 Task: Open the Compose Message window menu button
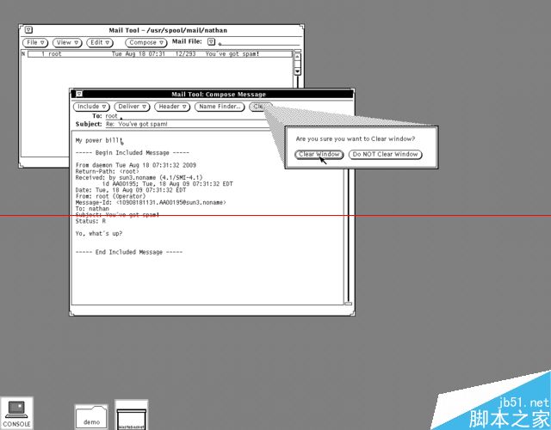click(x=79, y=94)
